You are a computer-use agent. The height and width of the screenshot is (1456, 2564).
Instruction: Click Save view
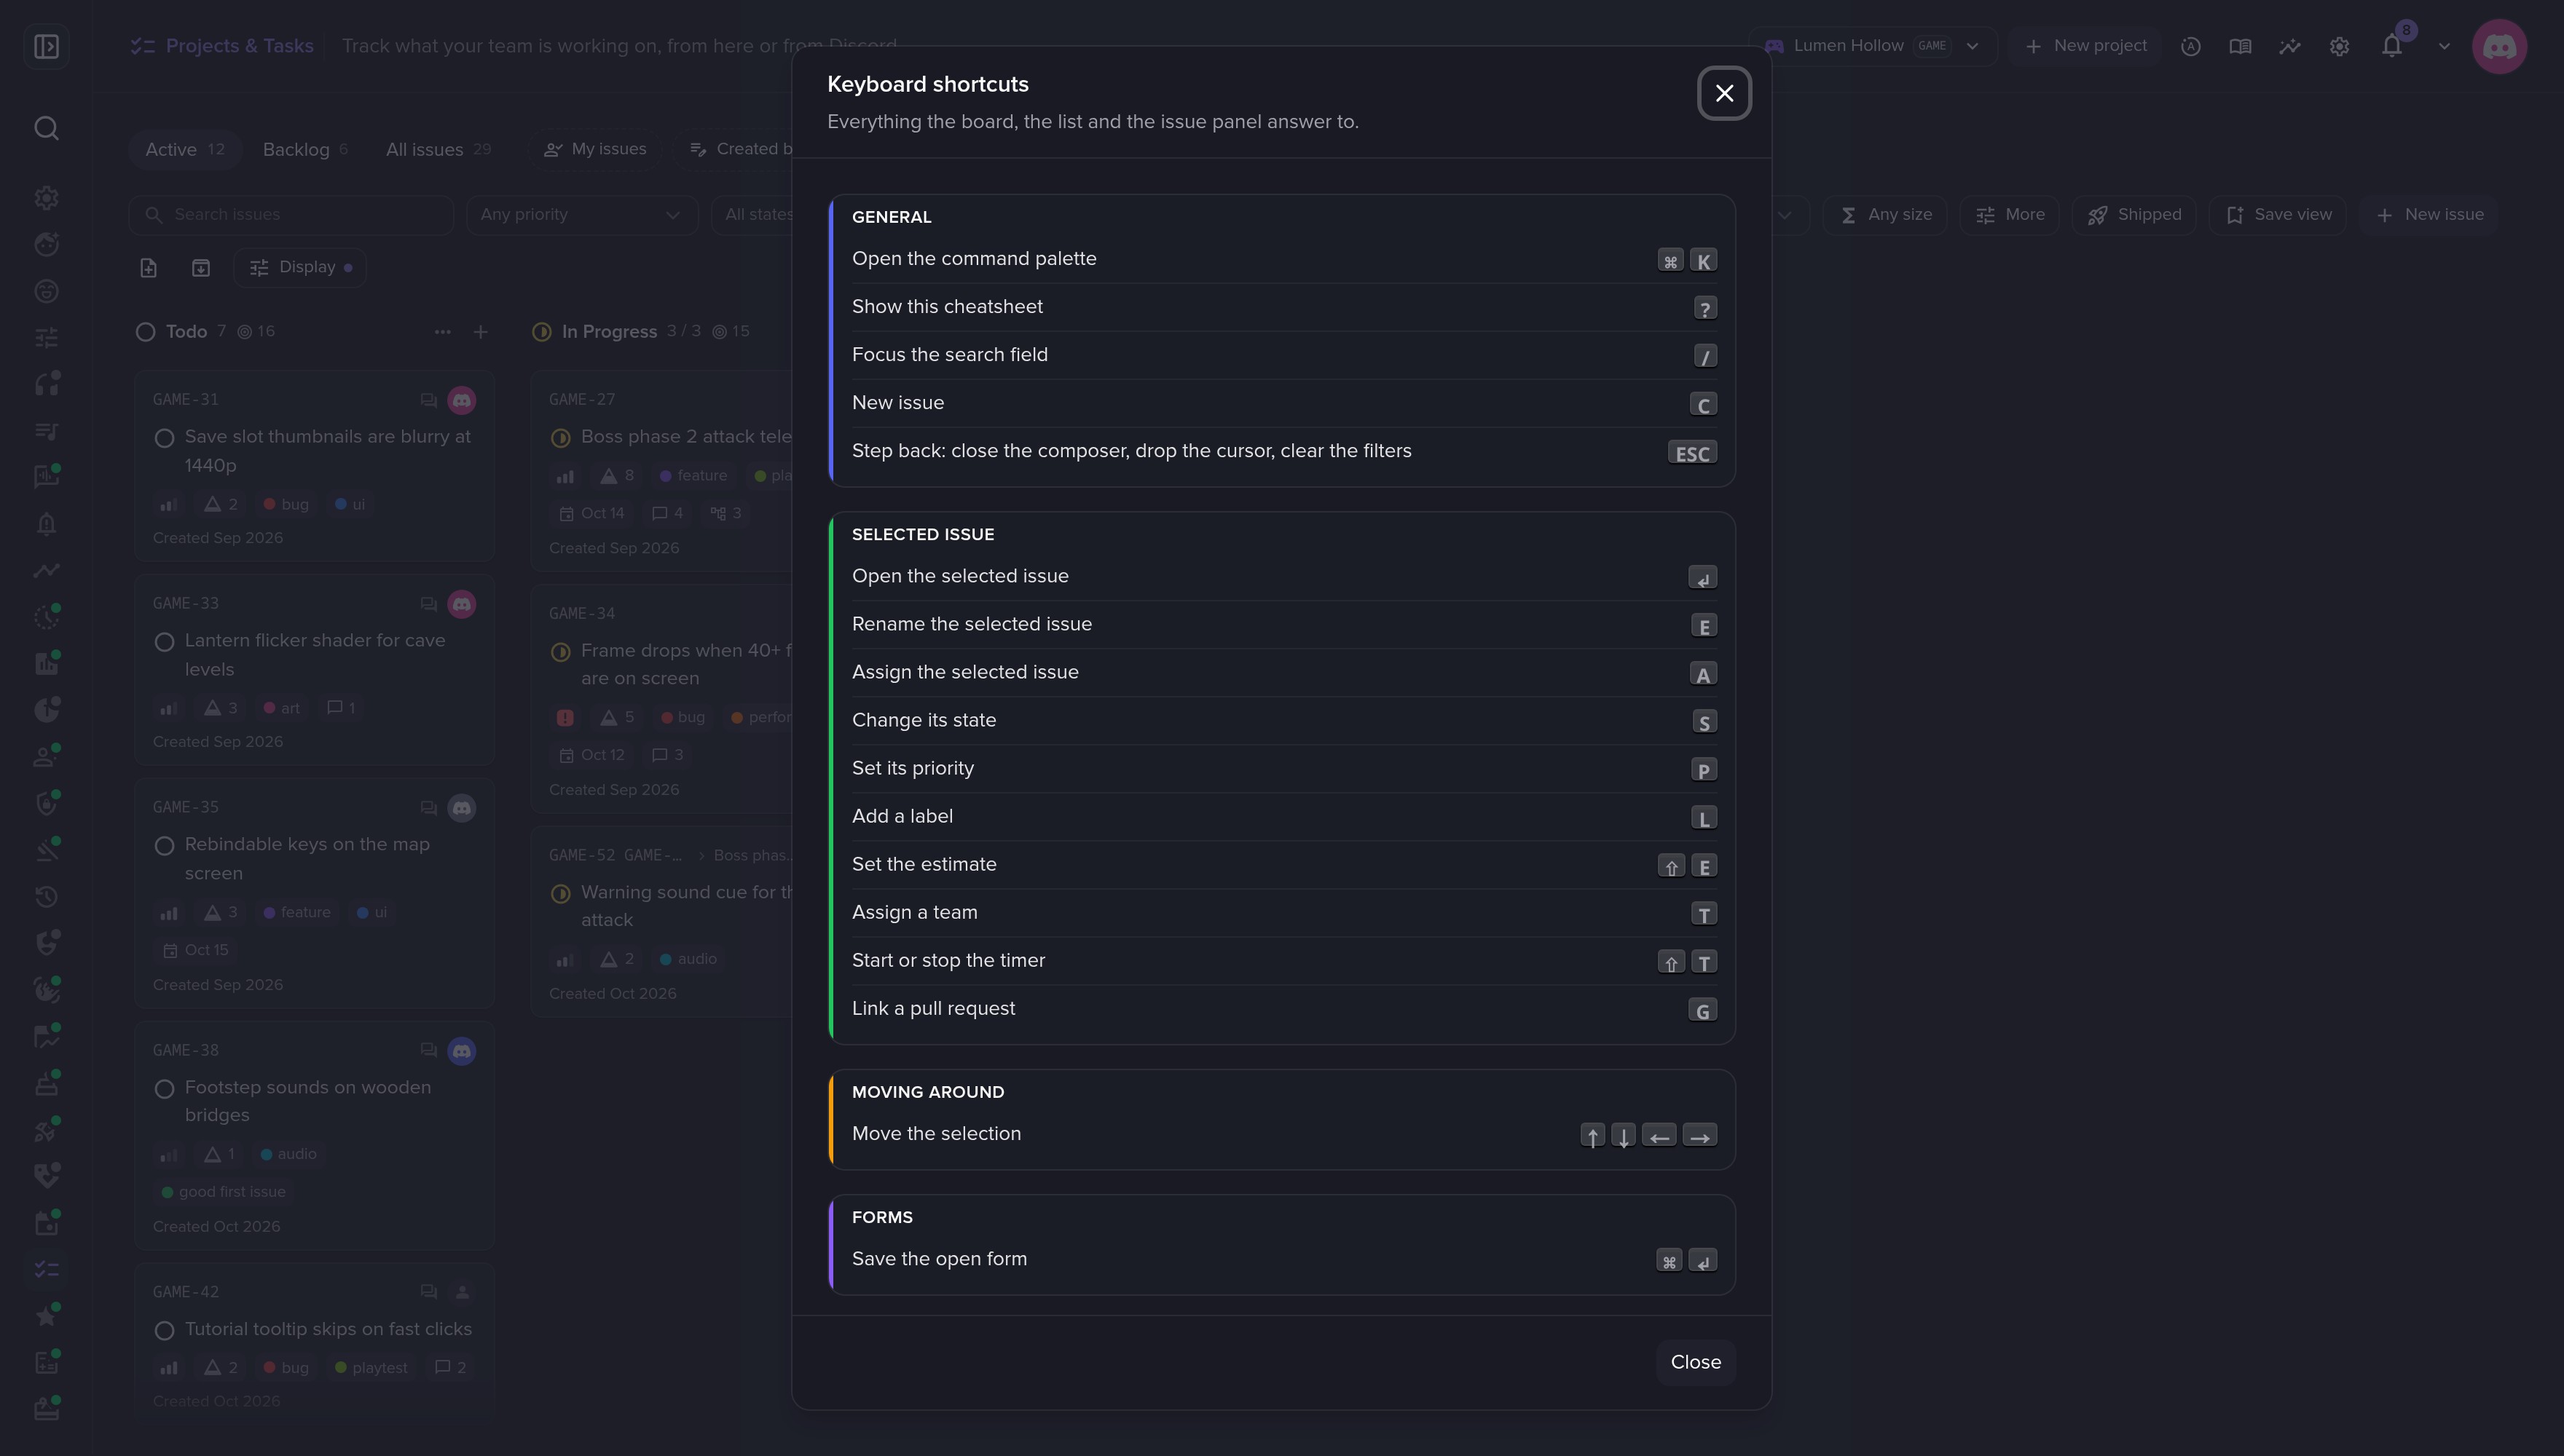click(2278, 215)
